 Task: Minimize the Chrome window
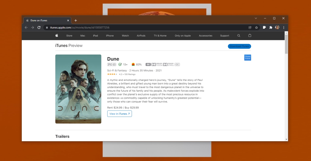(265, 18)
